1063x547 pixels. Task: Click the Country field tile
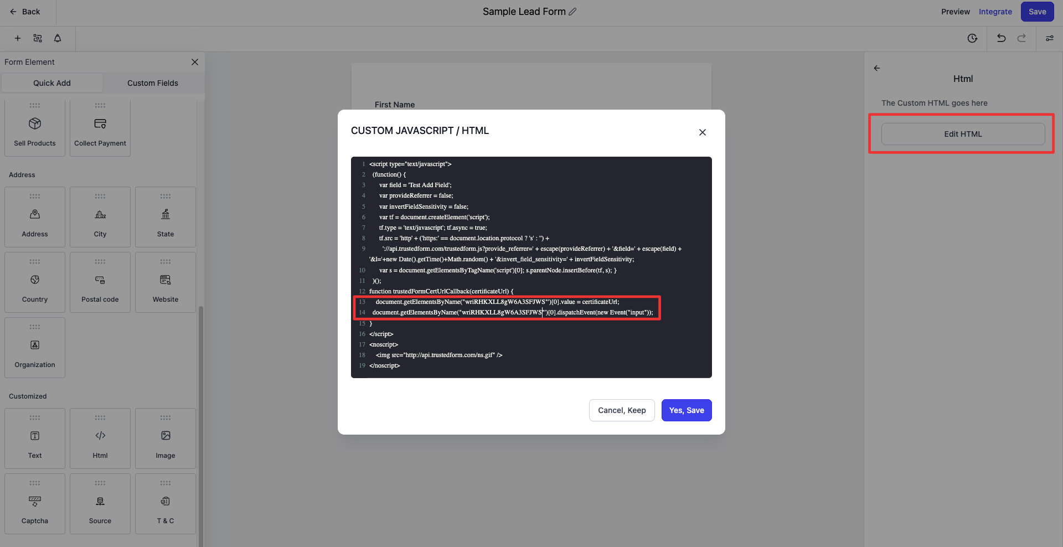[35, 282]
